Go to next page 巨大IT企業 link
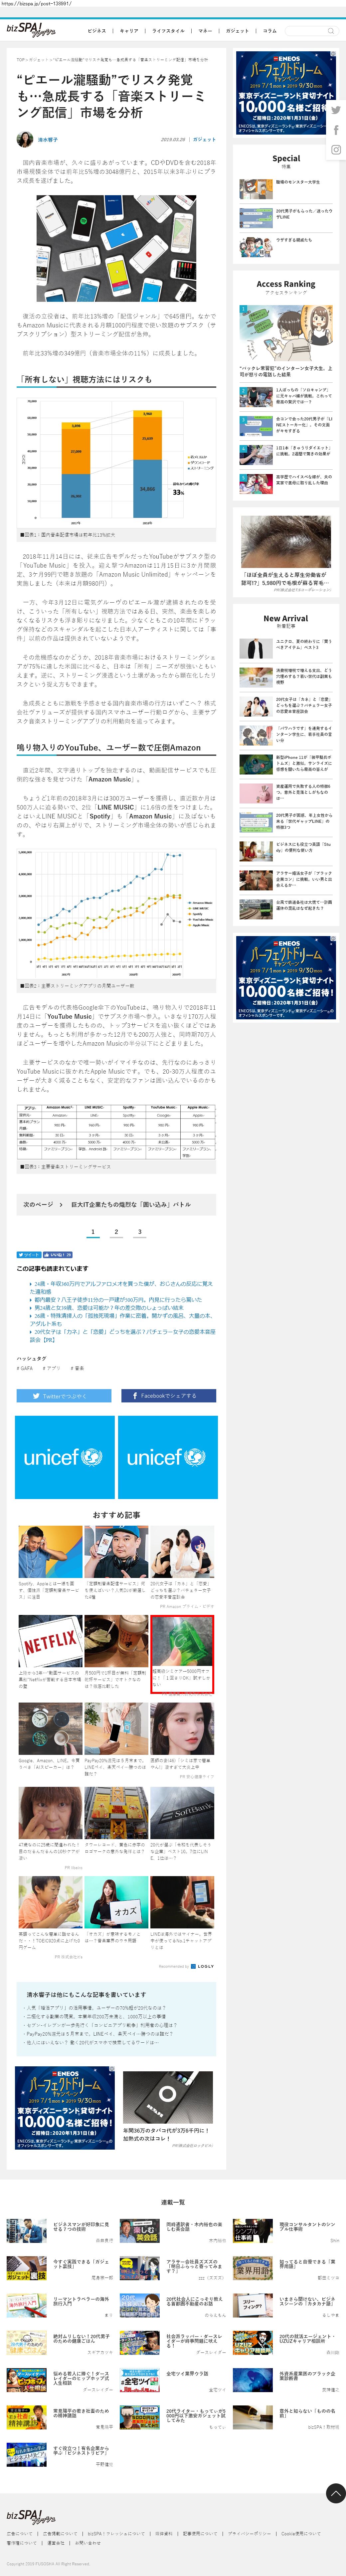The image size is (346, 2576). pyautogui.click(x=116, y=1205)
